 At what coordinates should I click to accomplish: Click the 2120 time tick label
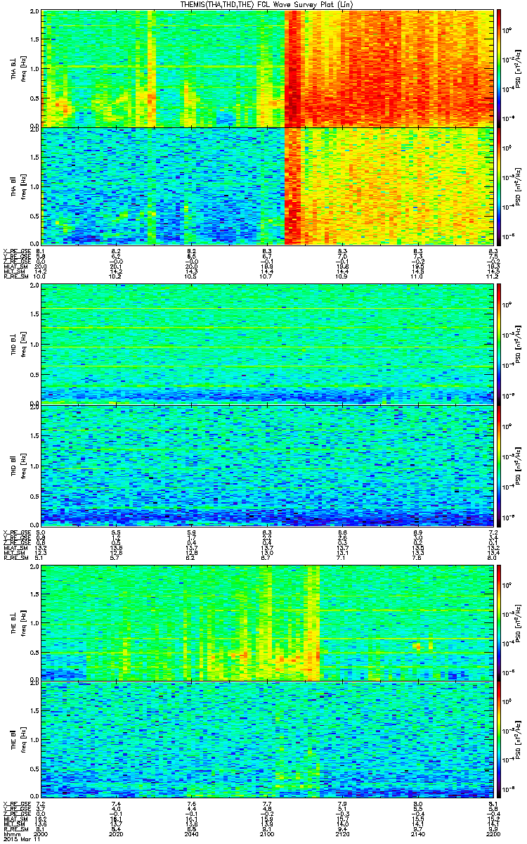click(x=343, y=833)
